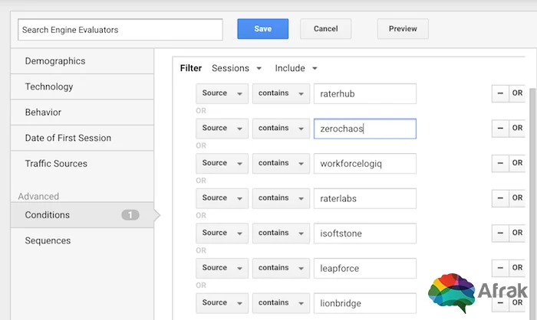Image resolution: width=537 pixels, height=320 pixels.
Task: Remove the raterlabs condition with minus
Action: [x=500, y=198]
